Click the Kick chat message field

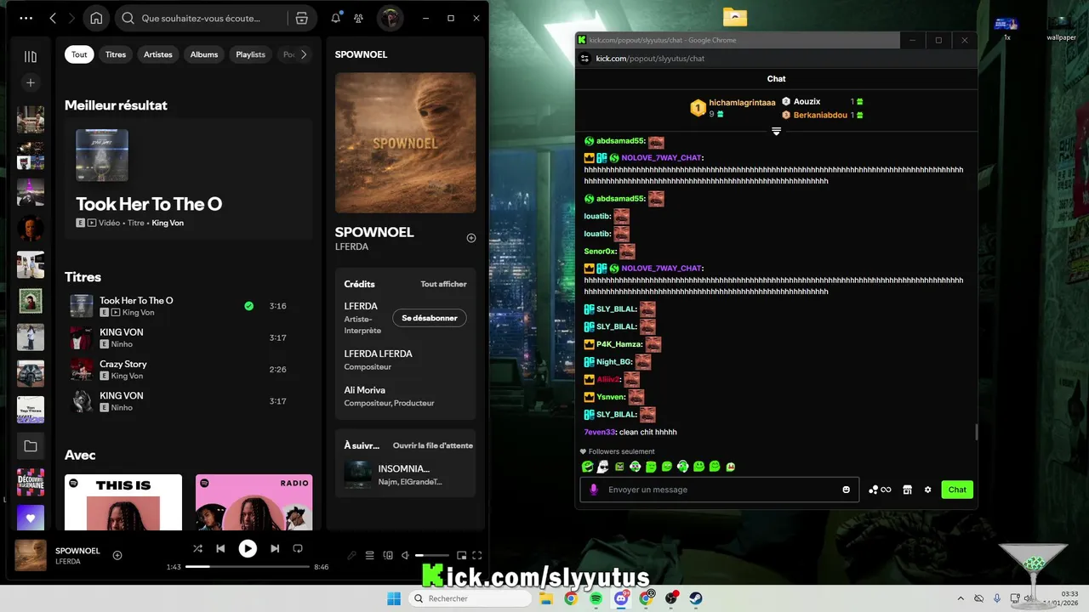[720, 490]
